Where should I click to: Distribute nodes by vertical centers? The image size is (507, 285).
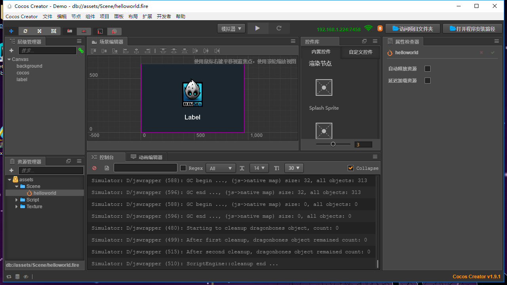[x=174, y=51]
